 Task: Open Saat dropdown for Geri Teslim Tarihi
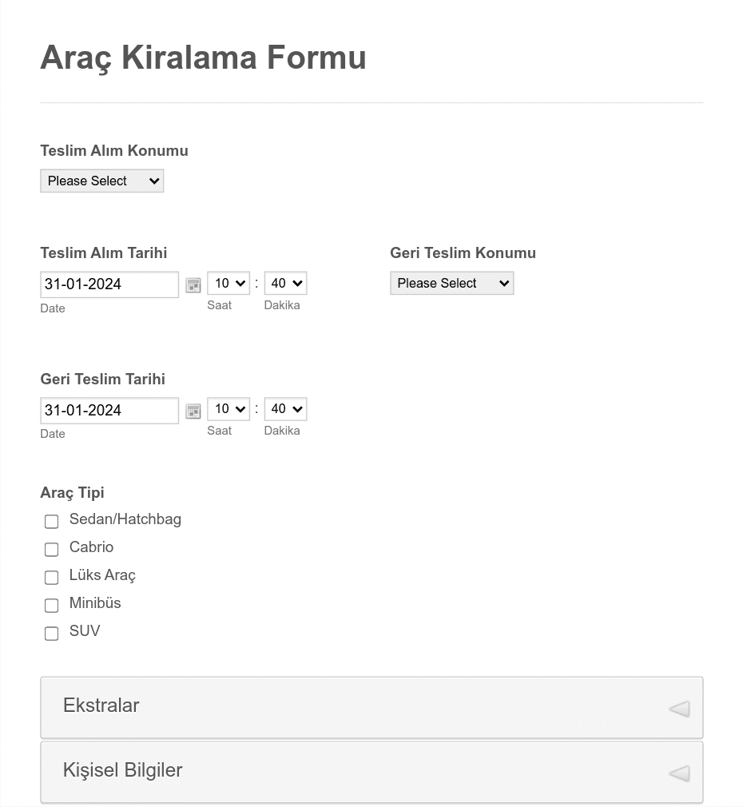(228, 409)
